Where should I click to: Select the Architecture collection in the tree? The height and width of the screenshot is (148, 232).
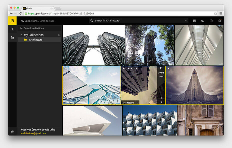point(39,40)
